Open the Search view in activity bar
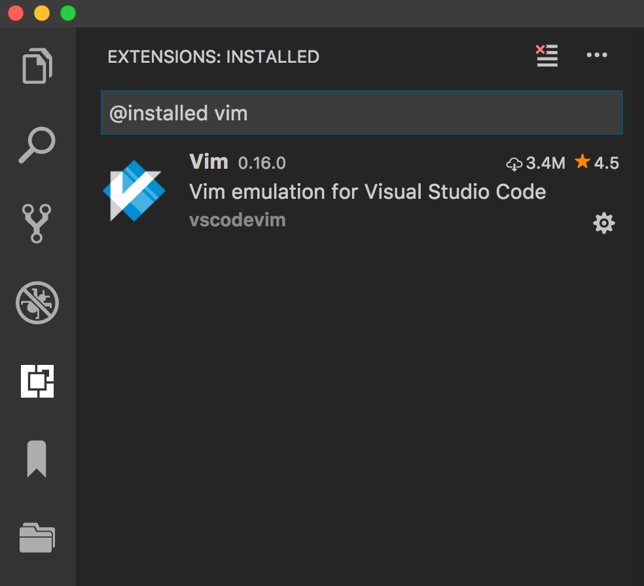The height and width of the screenshot is (586, 644). click(x=37, y=145)
